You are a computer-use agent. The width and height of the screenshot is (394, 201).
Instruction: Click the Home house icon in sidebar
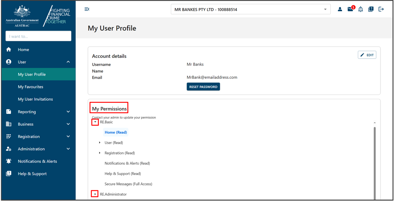click(x=8, y=49)
